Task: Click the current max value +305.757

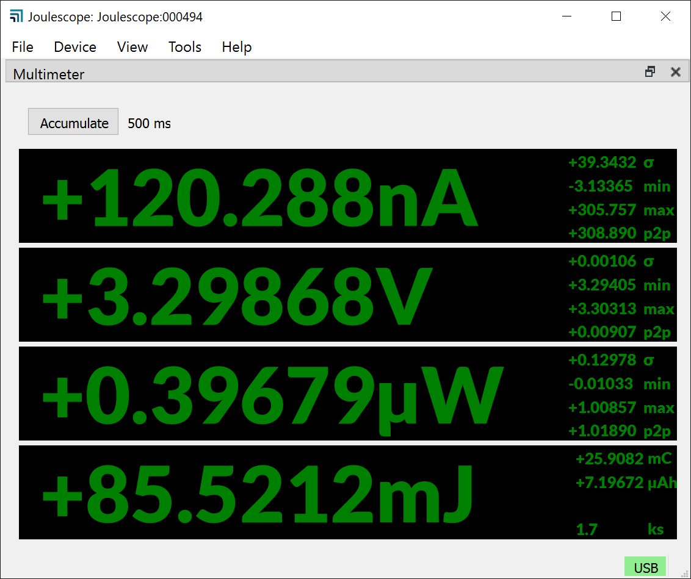Action: click(602, 210)
